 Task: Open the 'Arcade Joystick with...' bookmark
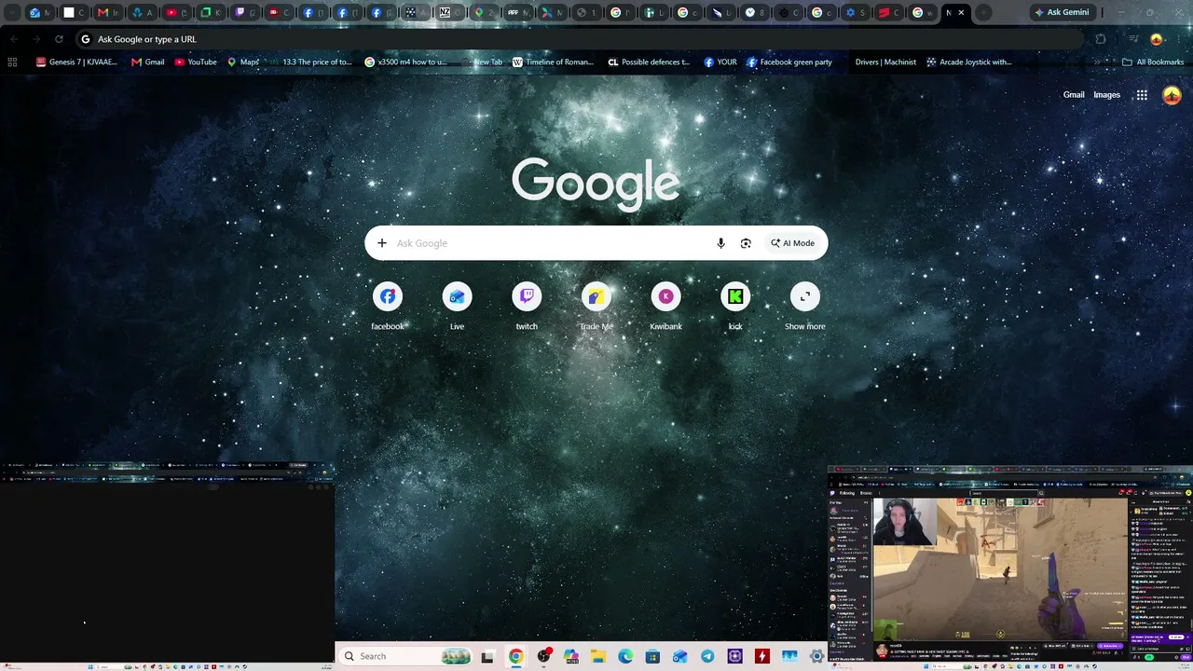coord(969,62)
